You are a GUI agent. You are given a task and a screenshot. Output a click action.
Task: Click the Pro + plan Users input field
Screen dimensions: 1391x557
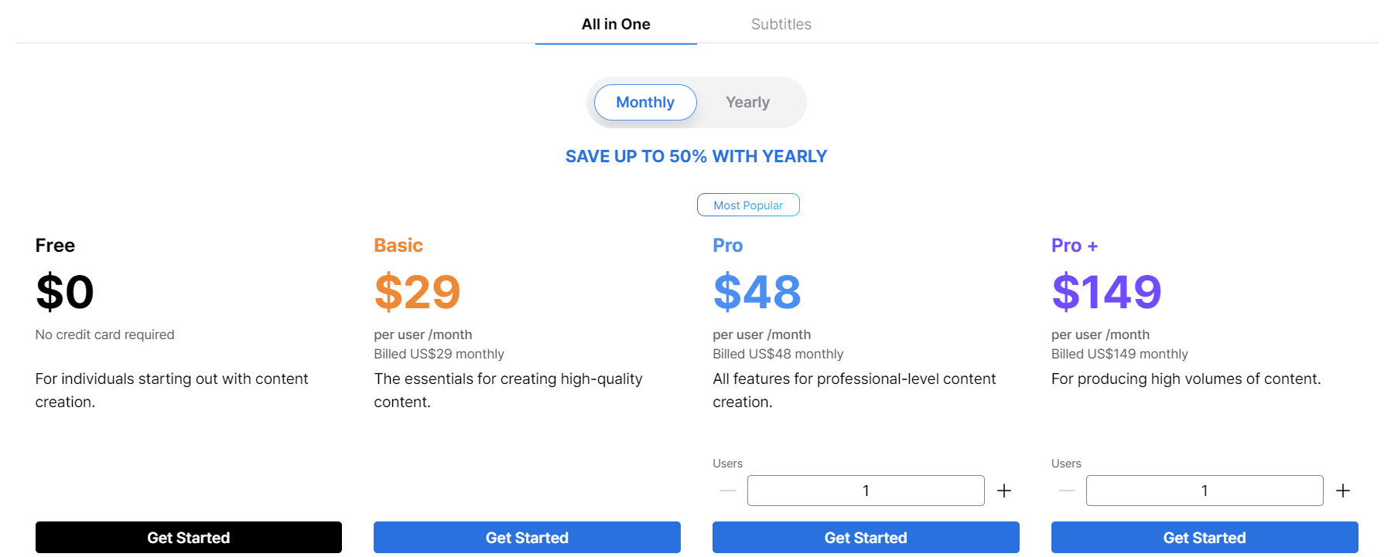point(1204,491)
